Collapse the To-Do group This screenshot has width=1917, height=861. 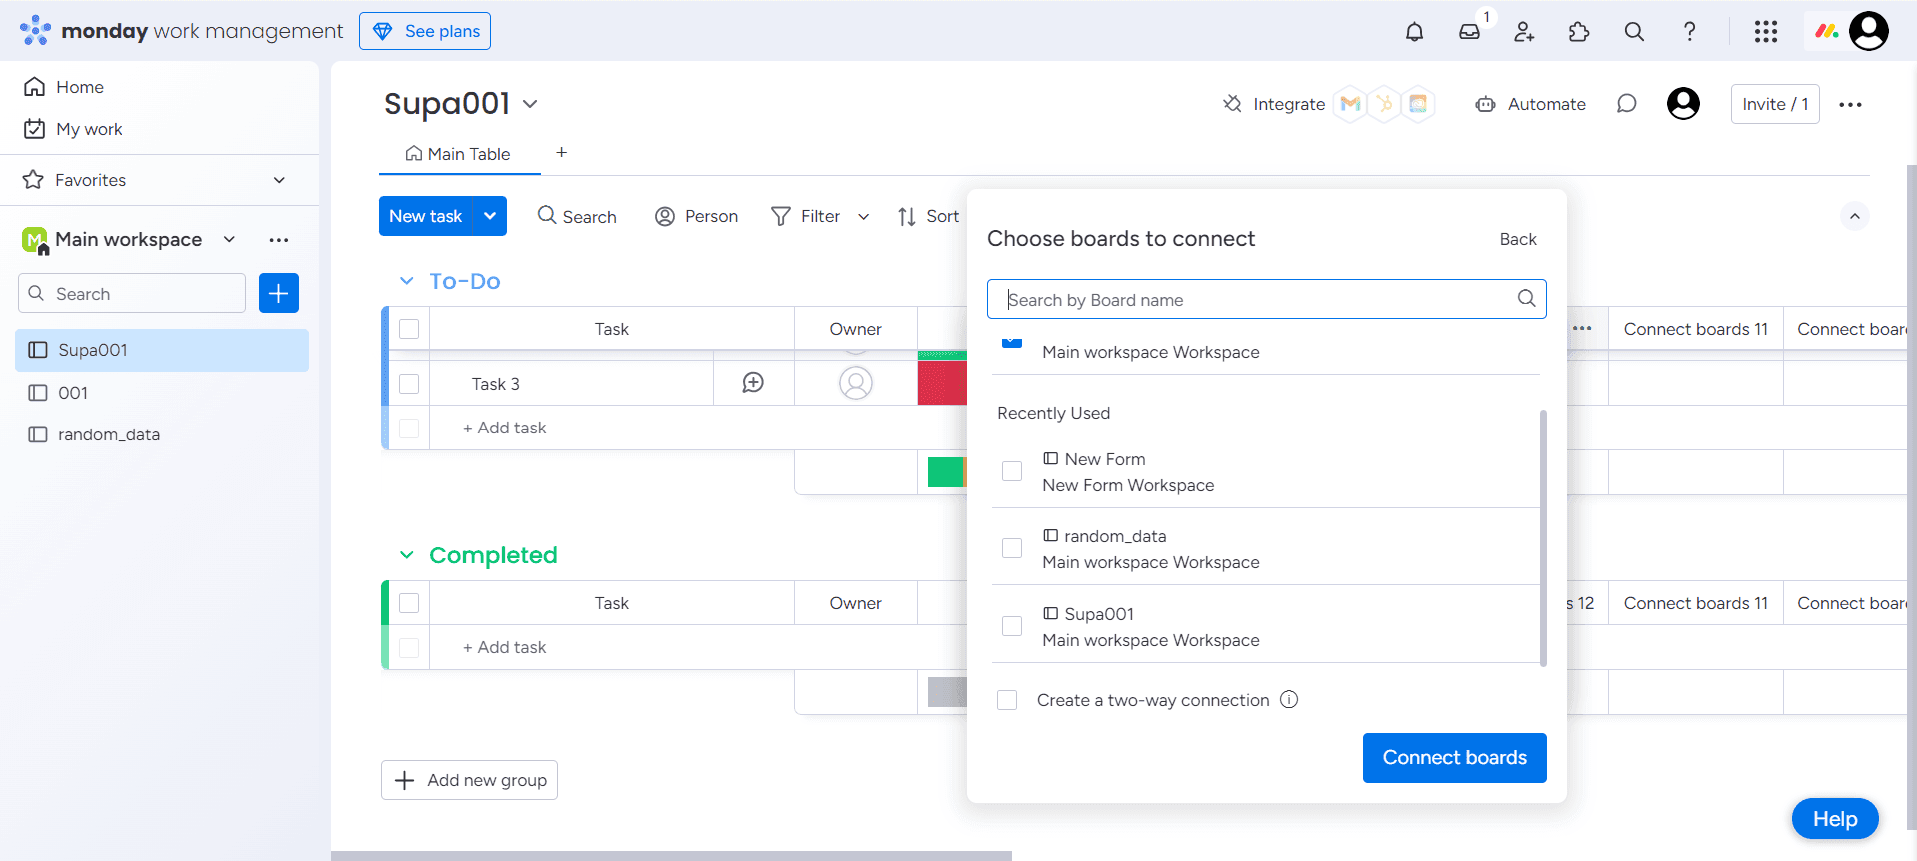pyautogui.click(x=406, y=281)
